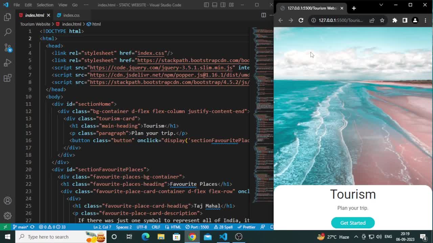The height and width of the screenshot is (243, 433).
Task: Bookmark this page with the star icon
Action: [x=382, y=20]
